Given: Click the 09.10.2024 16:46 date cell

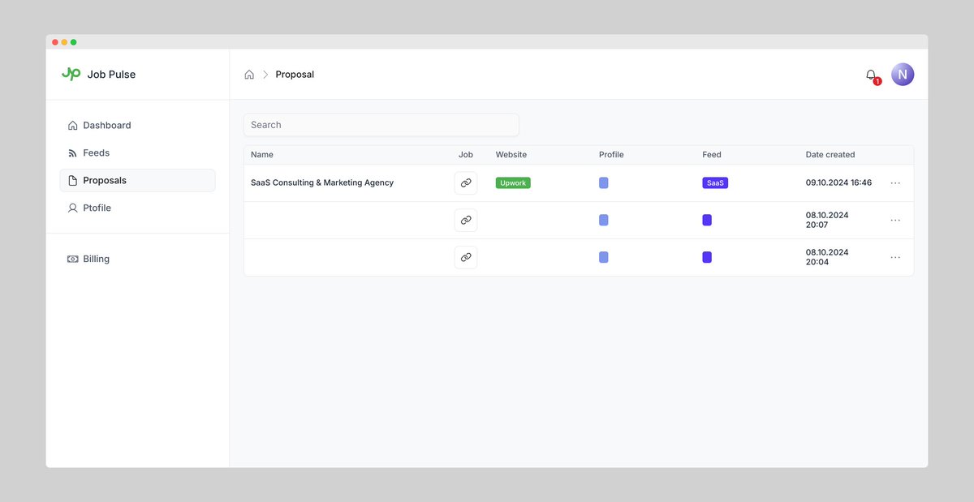Looking at the screenshot, I should click(838, 183).
